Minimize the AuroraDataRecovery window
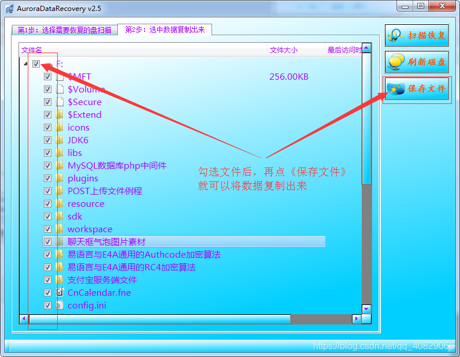The width and height of the screenshot is (460, 357). [x=405, y=6]
